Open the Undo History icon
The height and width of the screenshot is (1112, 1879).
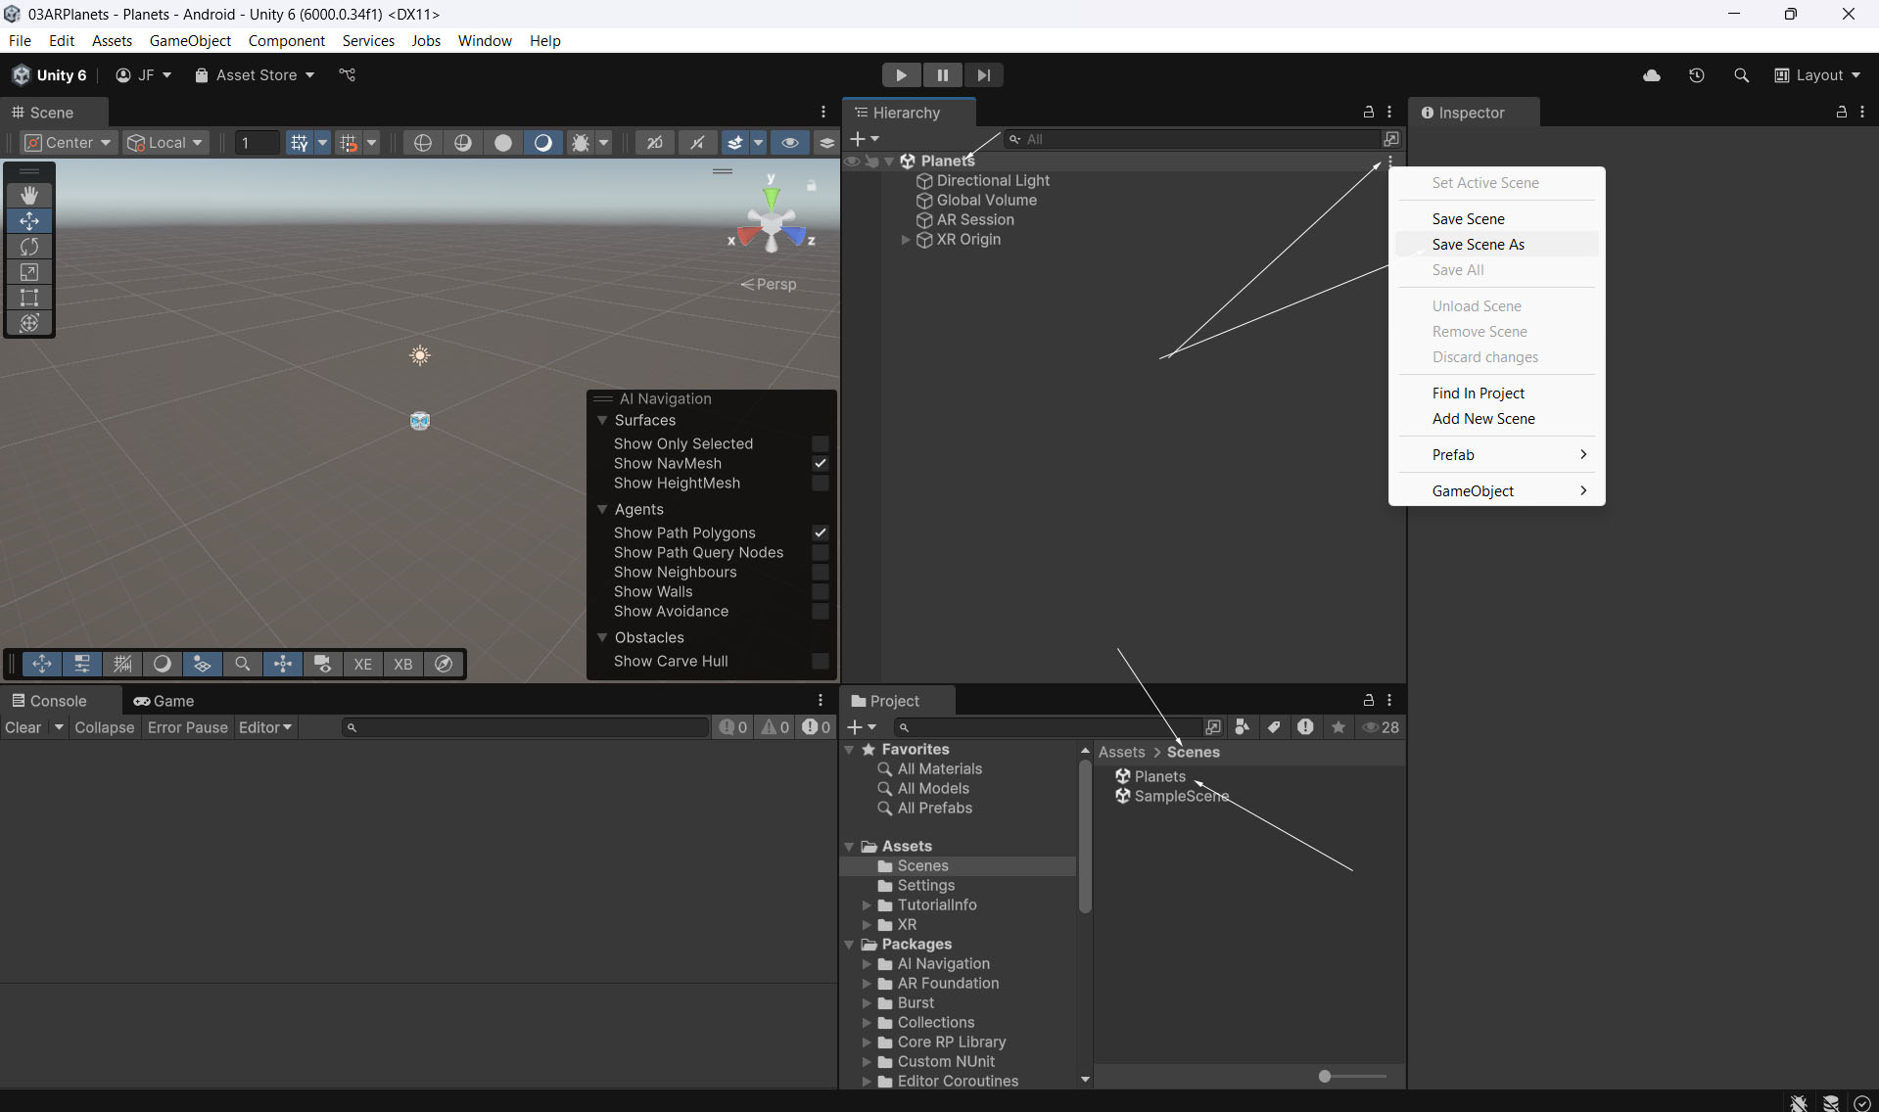[x=1696, y=75]
